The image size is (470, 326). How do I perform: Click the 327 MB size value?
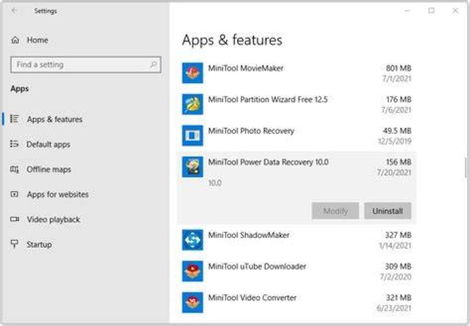tap(398, 235)
